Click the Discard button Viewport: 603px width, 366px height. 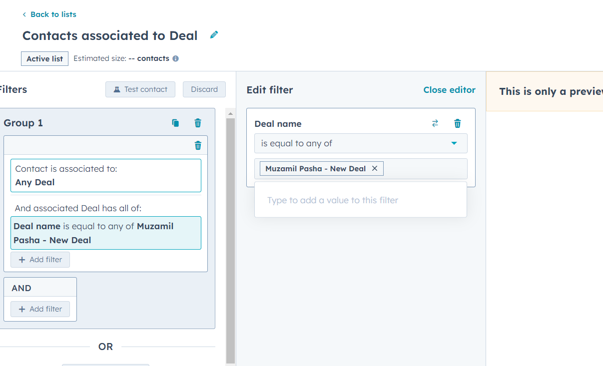point(204,89)
